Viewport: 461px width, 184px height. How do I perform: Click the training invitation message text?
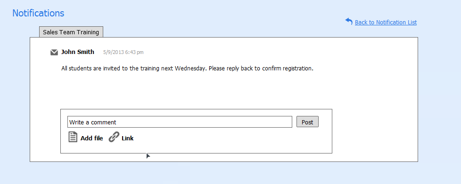187,69
